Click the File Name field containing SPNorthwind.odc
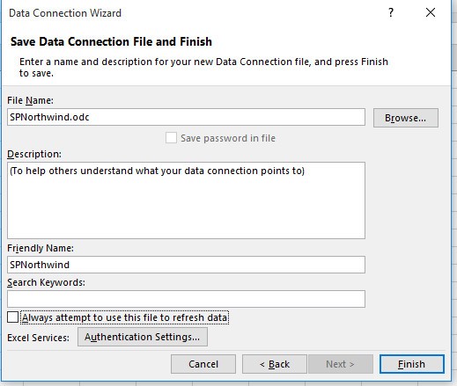 [186, 117]
